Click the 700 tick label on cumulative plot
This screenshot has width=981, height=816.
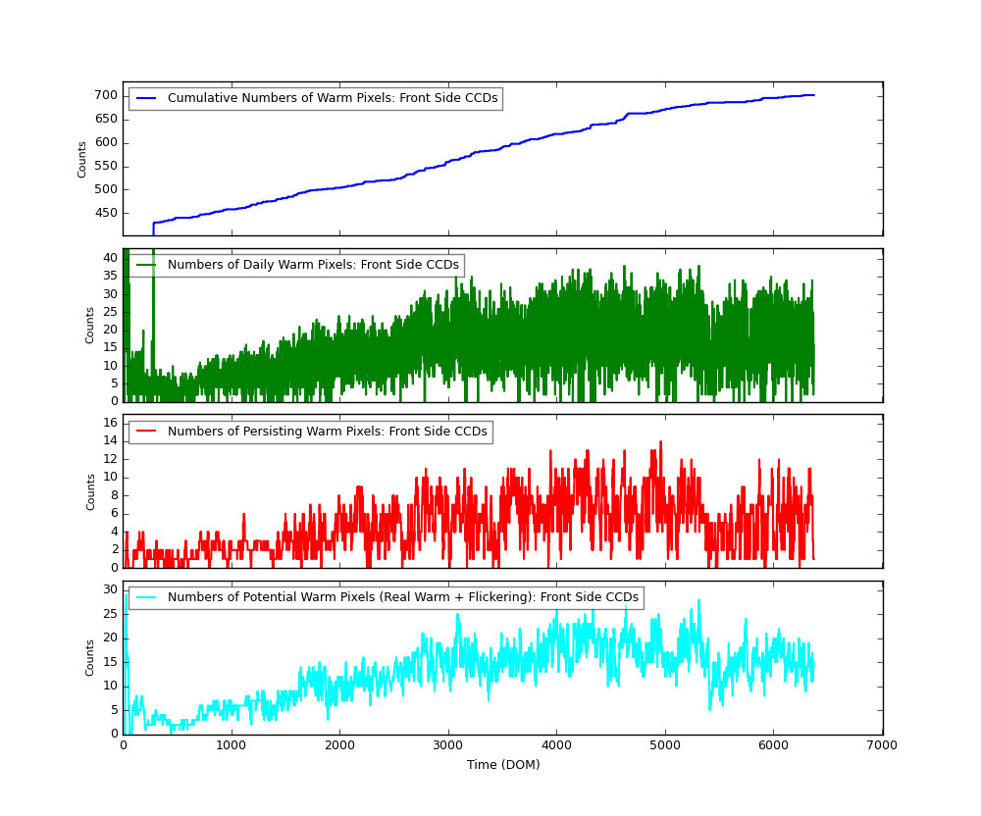pyautogui.click(x=106, y=96)
